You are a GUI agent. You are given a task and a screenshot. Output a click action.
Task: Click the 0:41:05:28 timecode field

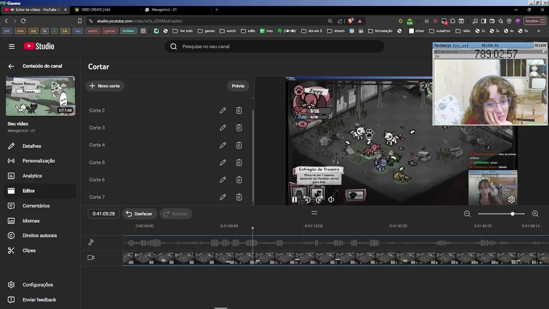[x=104, y=214]
